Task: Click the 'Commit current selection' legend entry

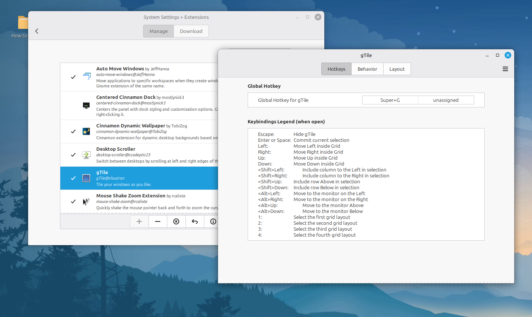Action: [321, 140]
